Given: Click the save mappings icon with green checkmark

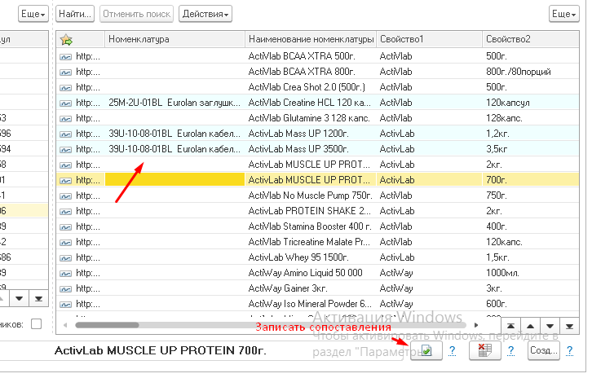Looking at the screenshot, I should tap(426, 350).
